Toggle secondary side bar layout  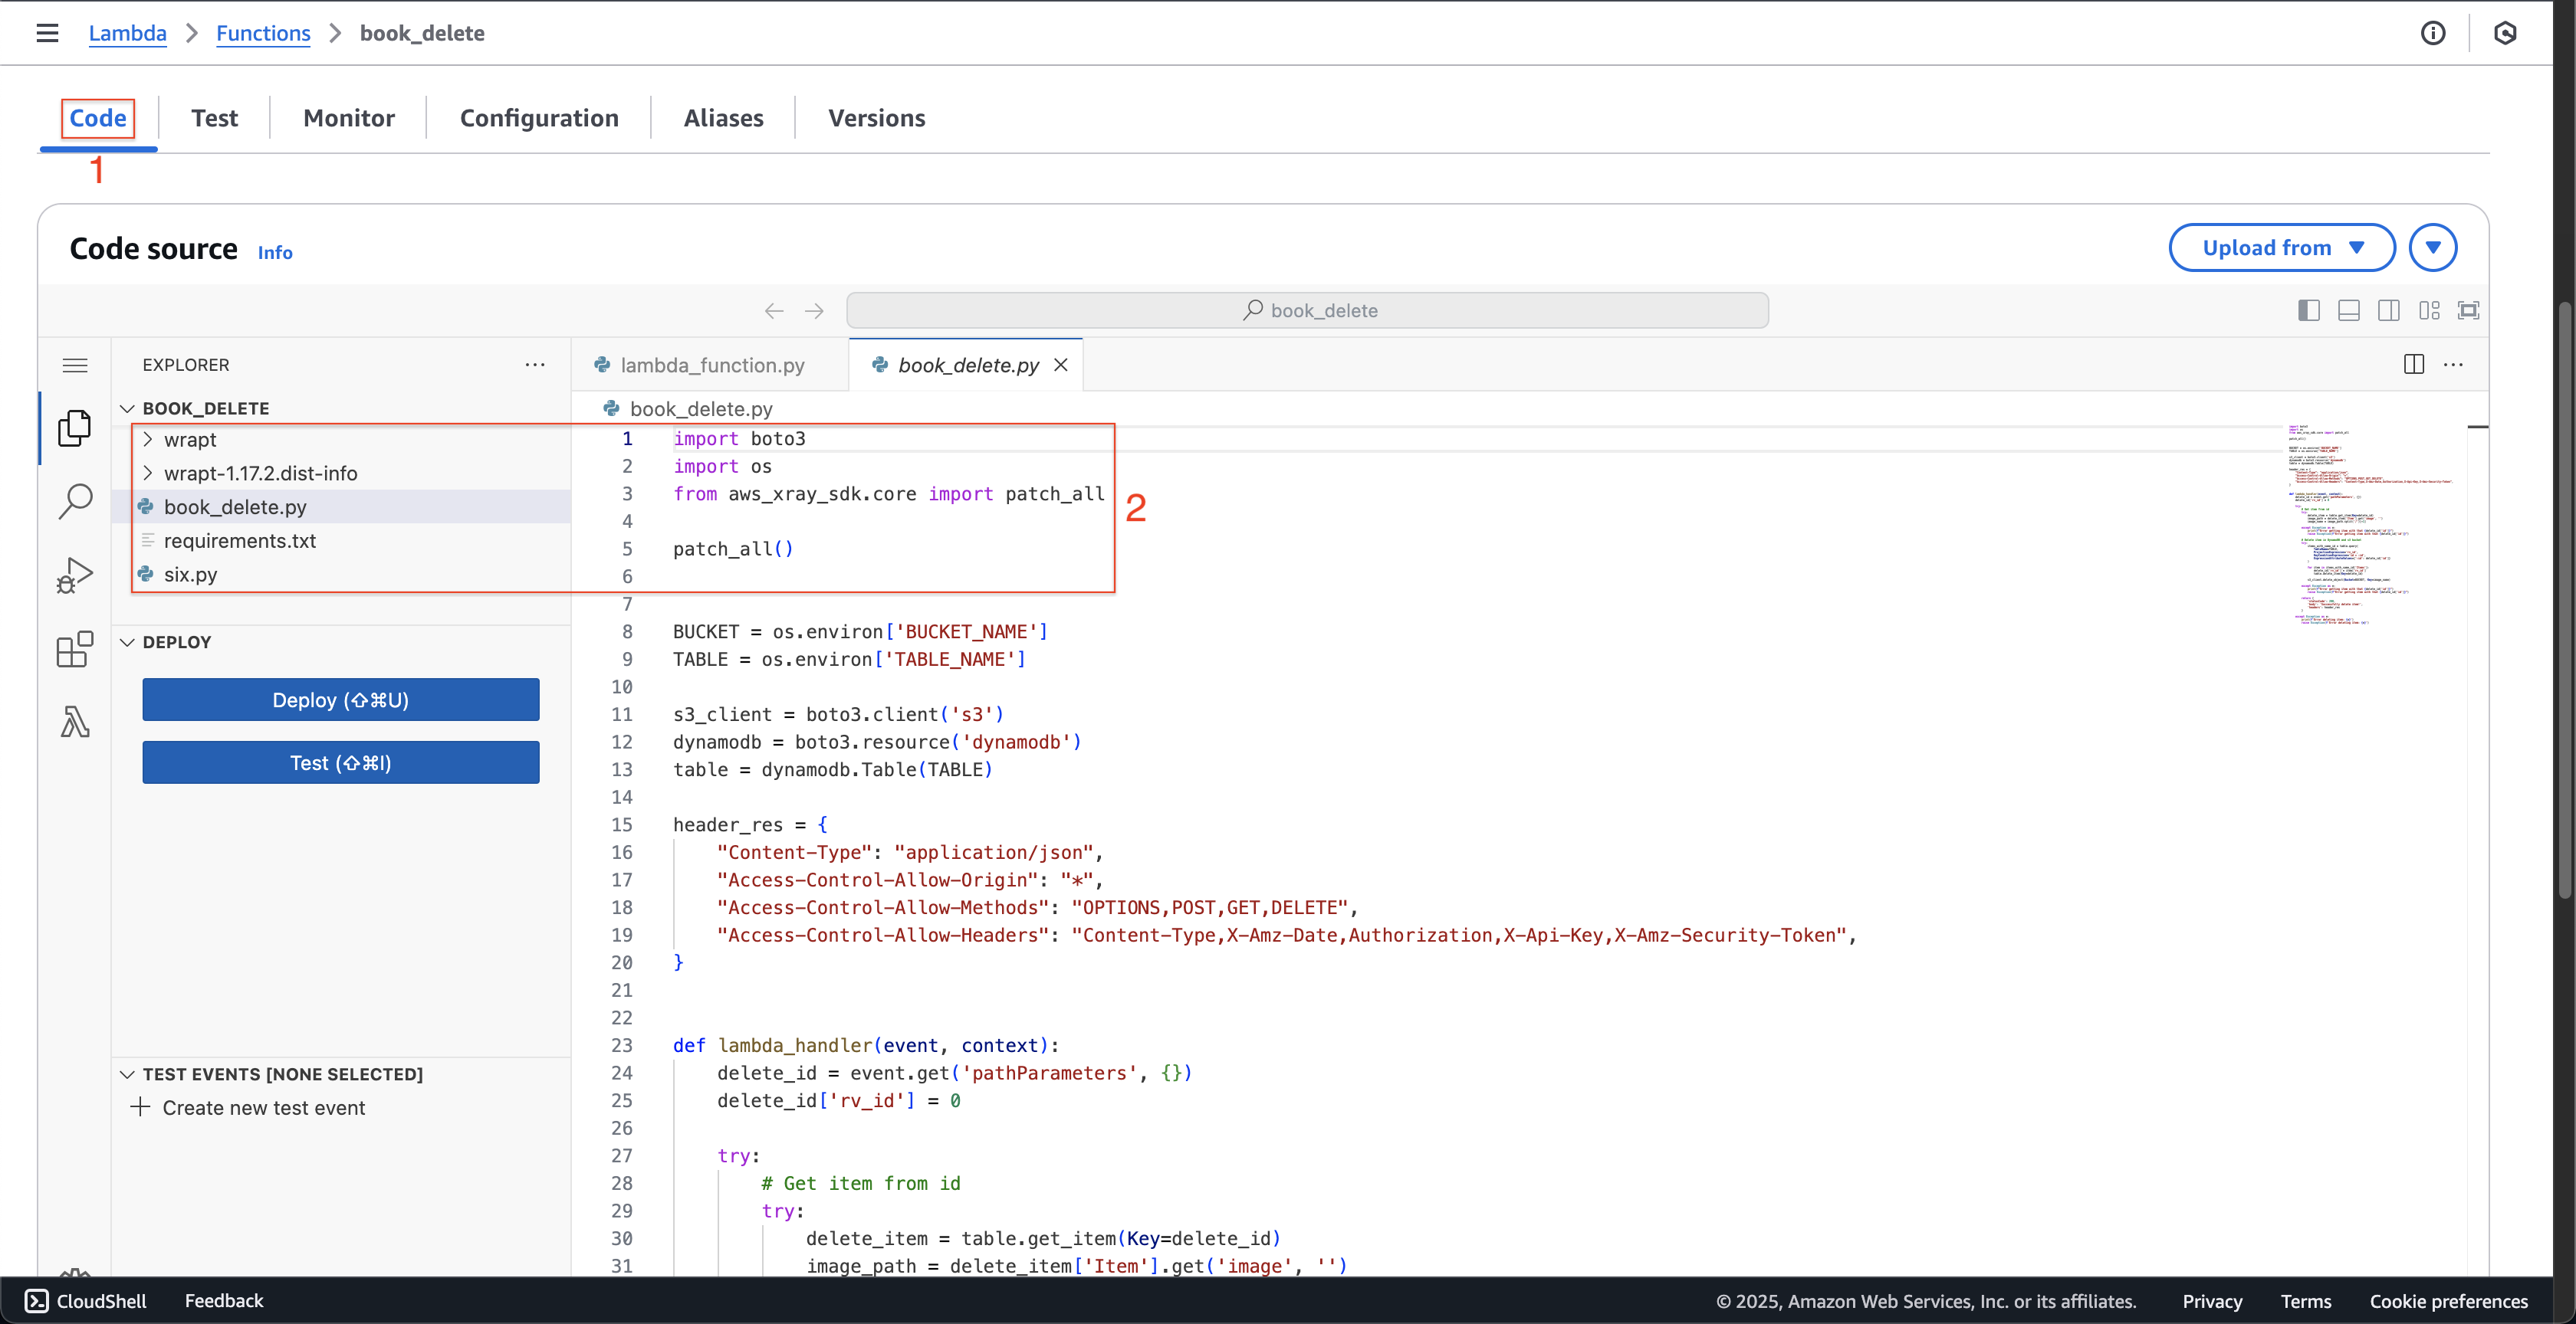tap(2389, 311)
